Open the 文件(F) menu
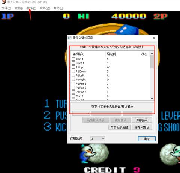The image size is (180, 173). pos(6,8)
